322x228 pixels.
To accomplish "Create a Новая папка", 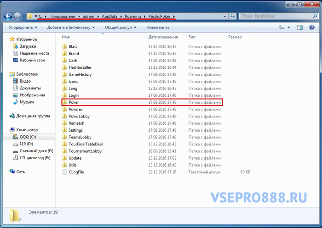I will pyautogui.click(x=158, y=27).
